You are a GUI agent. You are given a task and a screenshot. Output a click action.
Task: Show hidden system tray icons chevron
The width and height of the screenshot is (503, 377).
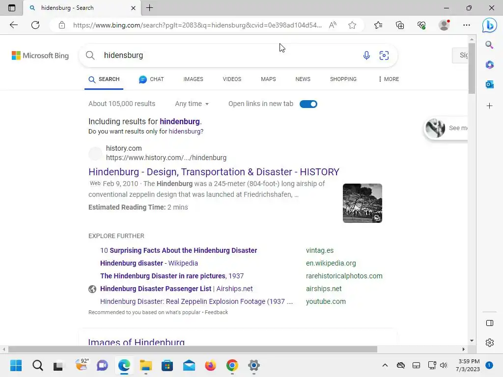(385, 365)
